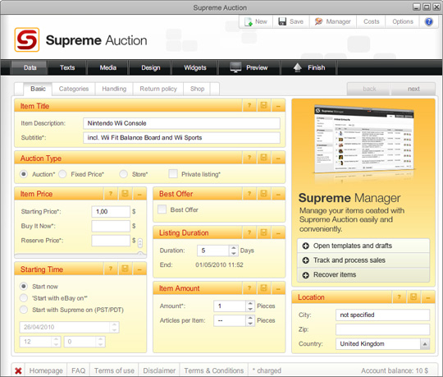The width and height of the screenshot is (443, 377).
Task: Open the Handling tab
Action: [114, 89]
